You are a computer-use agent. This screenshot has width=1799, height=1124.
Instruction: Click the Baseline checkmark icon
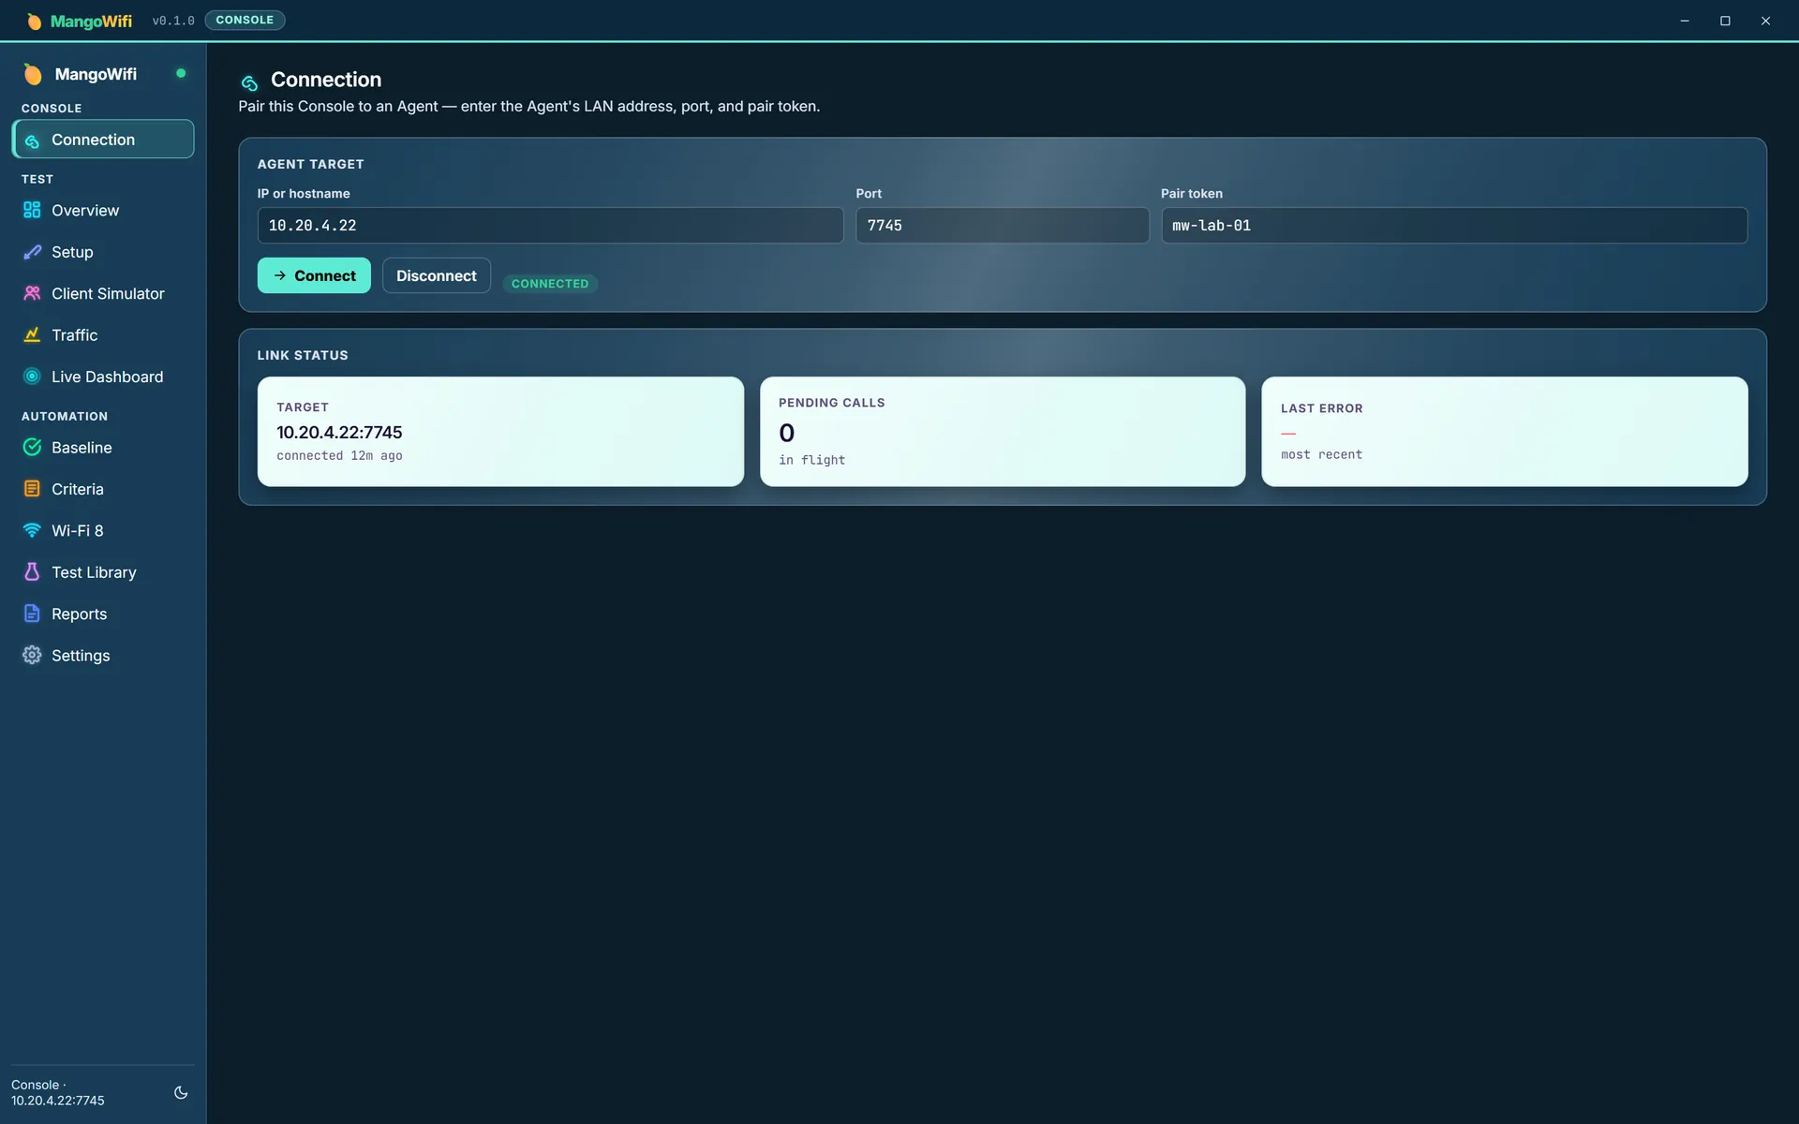(x=32, y=448)
